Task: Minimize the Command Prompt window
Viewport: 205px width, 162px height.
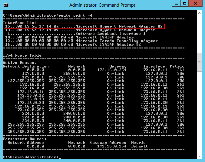Action: coord(176,3)
